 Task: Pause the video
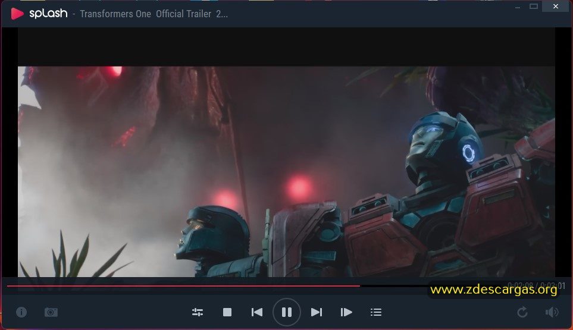pyautogui.click(x=287, y=312)
